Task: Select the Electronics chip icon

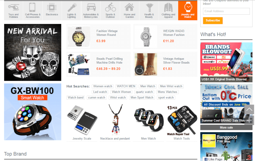Action: click(52, 8)
